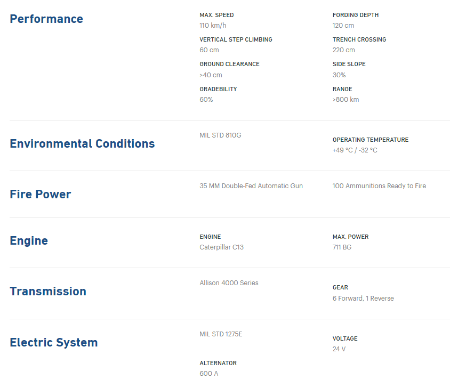The height and width of the screenshot is (387, 450).
Task: Click the VERTICAL STEP CLIMBING label
Action: coord(236,39)
